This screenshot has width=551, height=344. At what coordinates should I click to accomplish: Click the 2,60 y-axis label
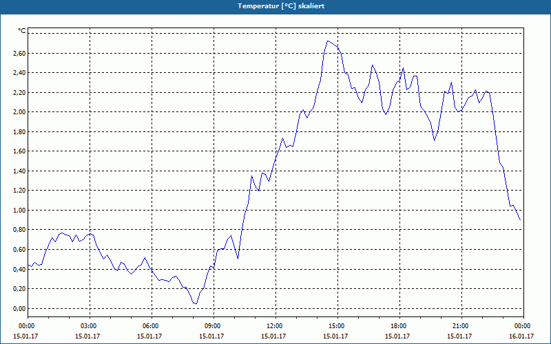point(20,54)
